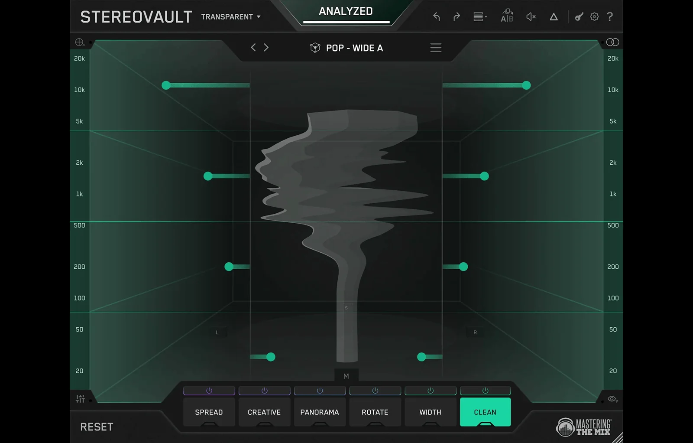Click the right high band width handle

pyautogui.click(x=526, y=85)
